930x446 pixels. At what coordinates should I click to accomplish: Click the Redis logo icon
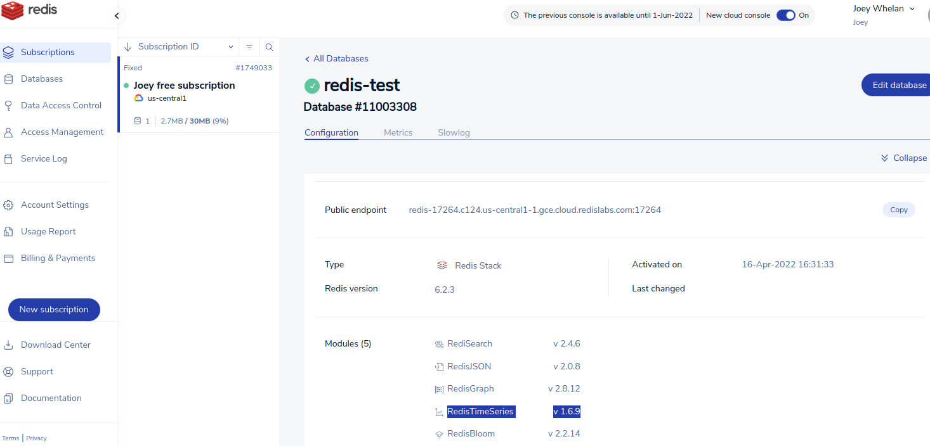13,10
